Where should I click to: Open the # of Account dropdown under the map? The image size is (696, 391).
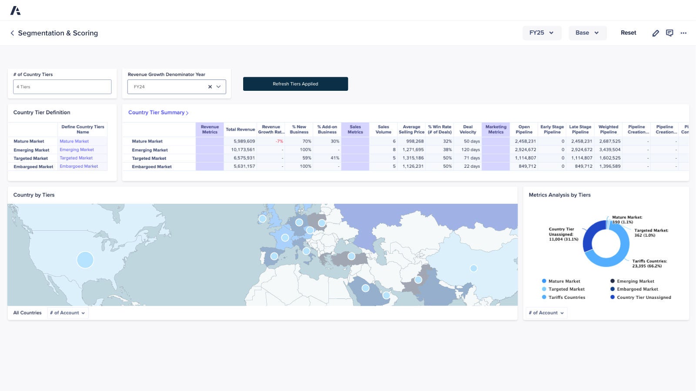(67, 312)
